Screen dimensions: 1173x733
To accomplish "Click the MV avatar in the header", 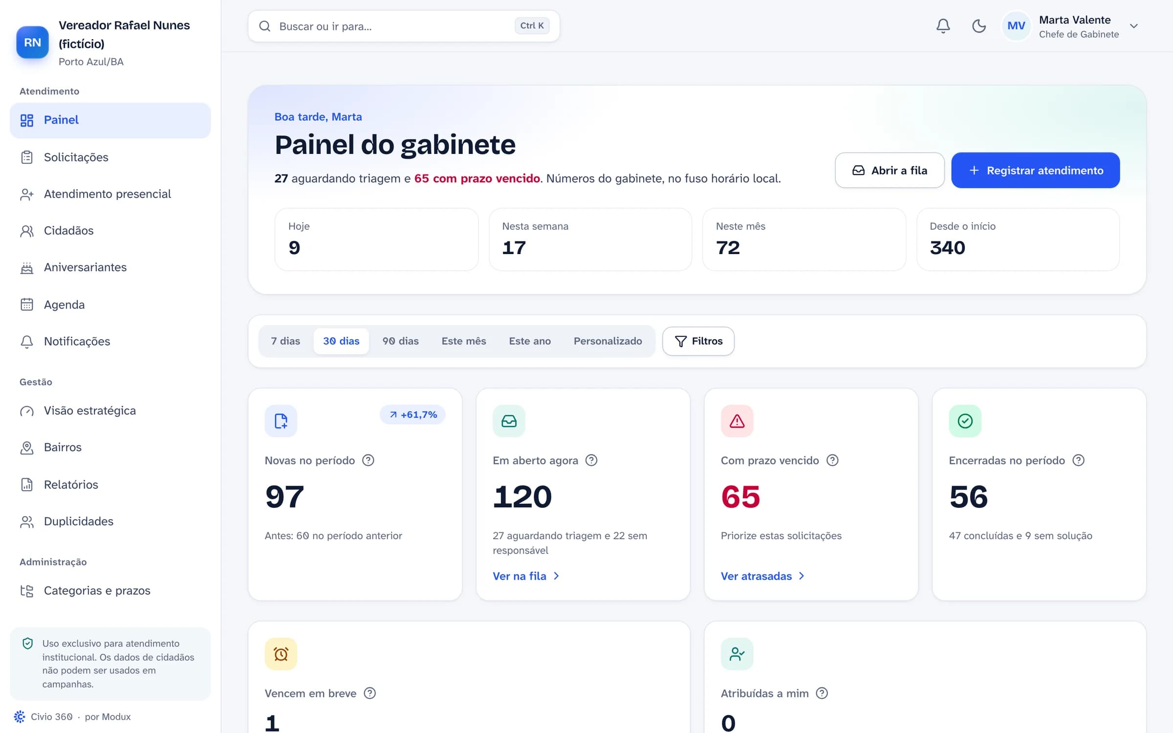I will coord(1016,26).
